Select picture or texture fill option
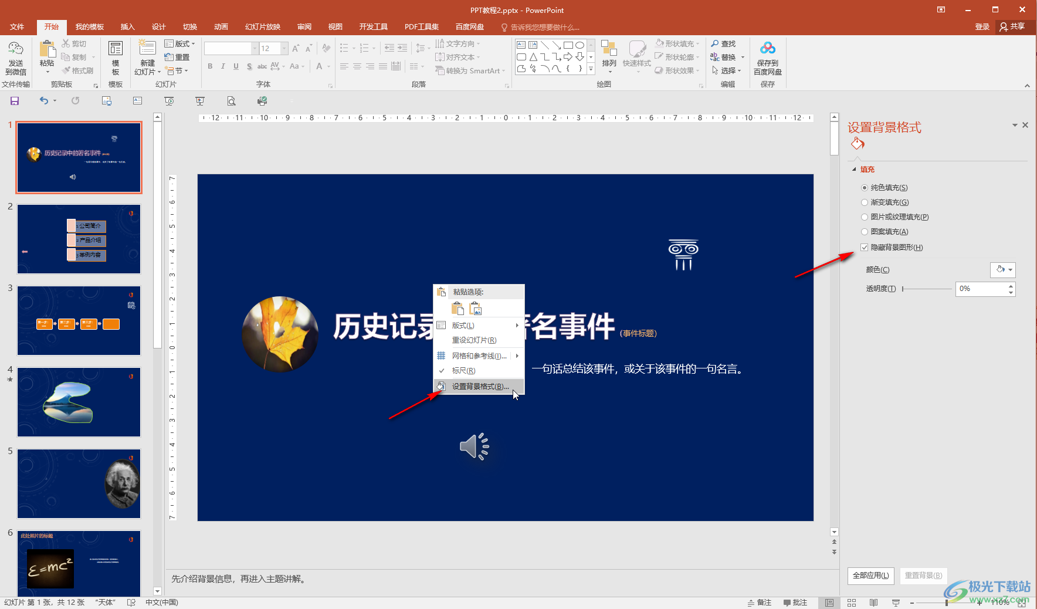Viewport: 1037px width, 609px height. point(864,217)
